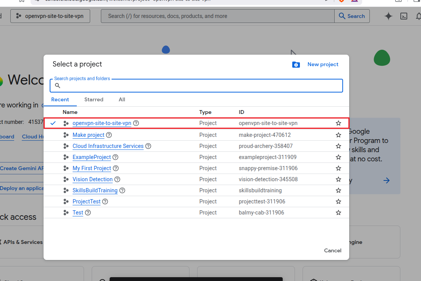The width and height of the screenshot is (421, 281).
Task: Star the openvpn-site-to-site-vpn project
Action: 338,123
